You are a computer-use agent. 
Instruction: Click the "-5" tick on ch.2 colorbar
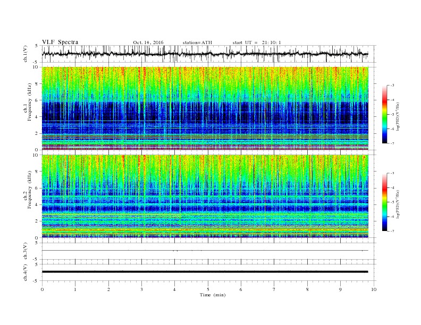tap(392, 202)
